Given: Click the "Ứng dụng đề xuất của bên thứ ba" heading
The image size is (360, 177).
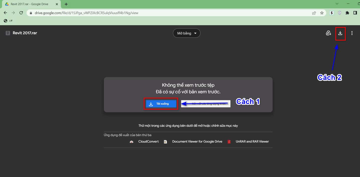Looking at the screenshot, I should coord(128,135).
